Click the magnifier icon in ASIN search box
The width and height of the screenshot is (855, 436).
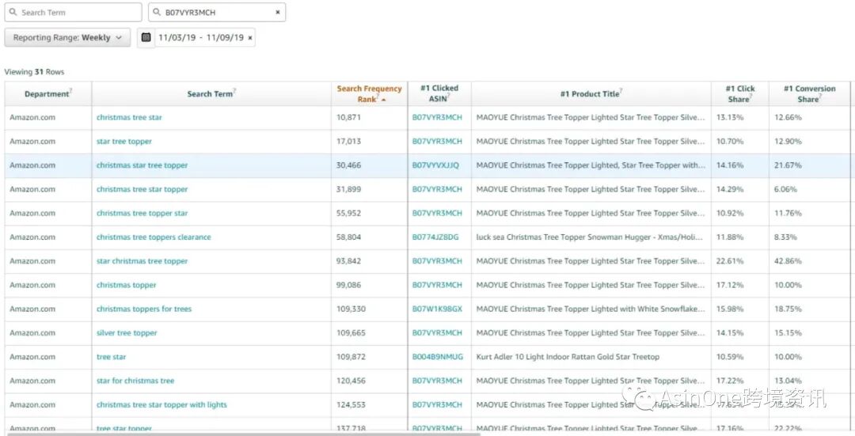click(157, 12)
